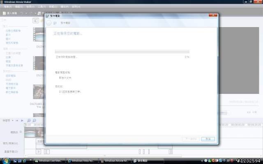Click the rewind timeline icon
Viewport: 263px width, 164px height.
point(17,121)
